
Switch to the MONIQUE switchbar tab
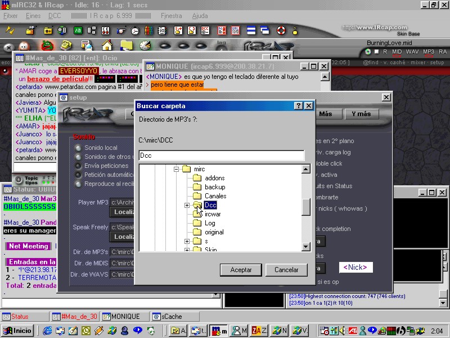125,317
